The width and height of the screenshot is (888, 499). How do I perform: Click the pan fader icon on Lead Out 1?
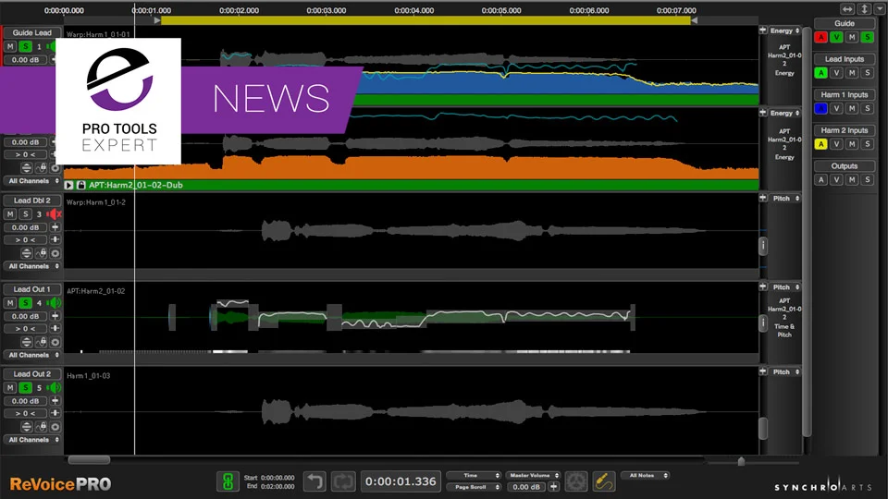[x=55, y=329]
